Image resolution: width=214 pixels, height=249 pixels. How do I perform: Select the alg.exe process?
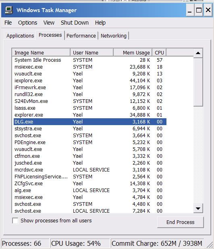click(x=90, y=190)
